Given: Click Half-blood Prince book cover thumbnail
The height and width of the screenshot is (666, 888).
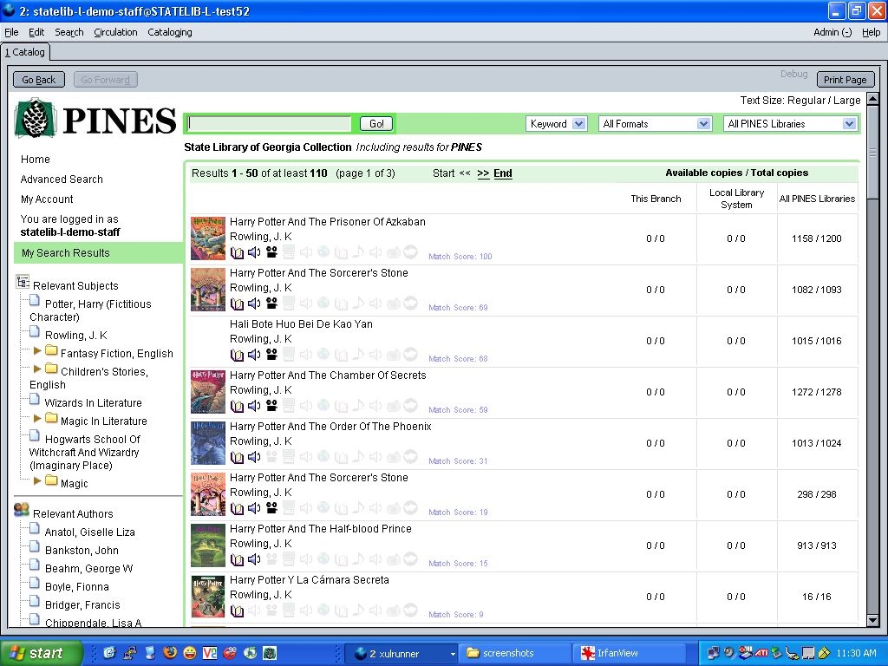Looking at the screenshot, I should coord(208,545).
